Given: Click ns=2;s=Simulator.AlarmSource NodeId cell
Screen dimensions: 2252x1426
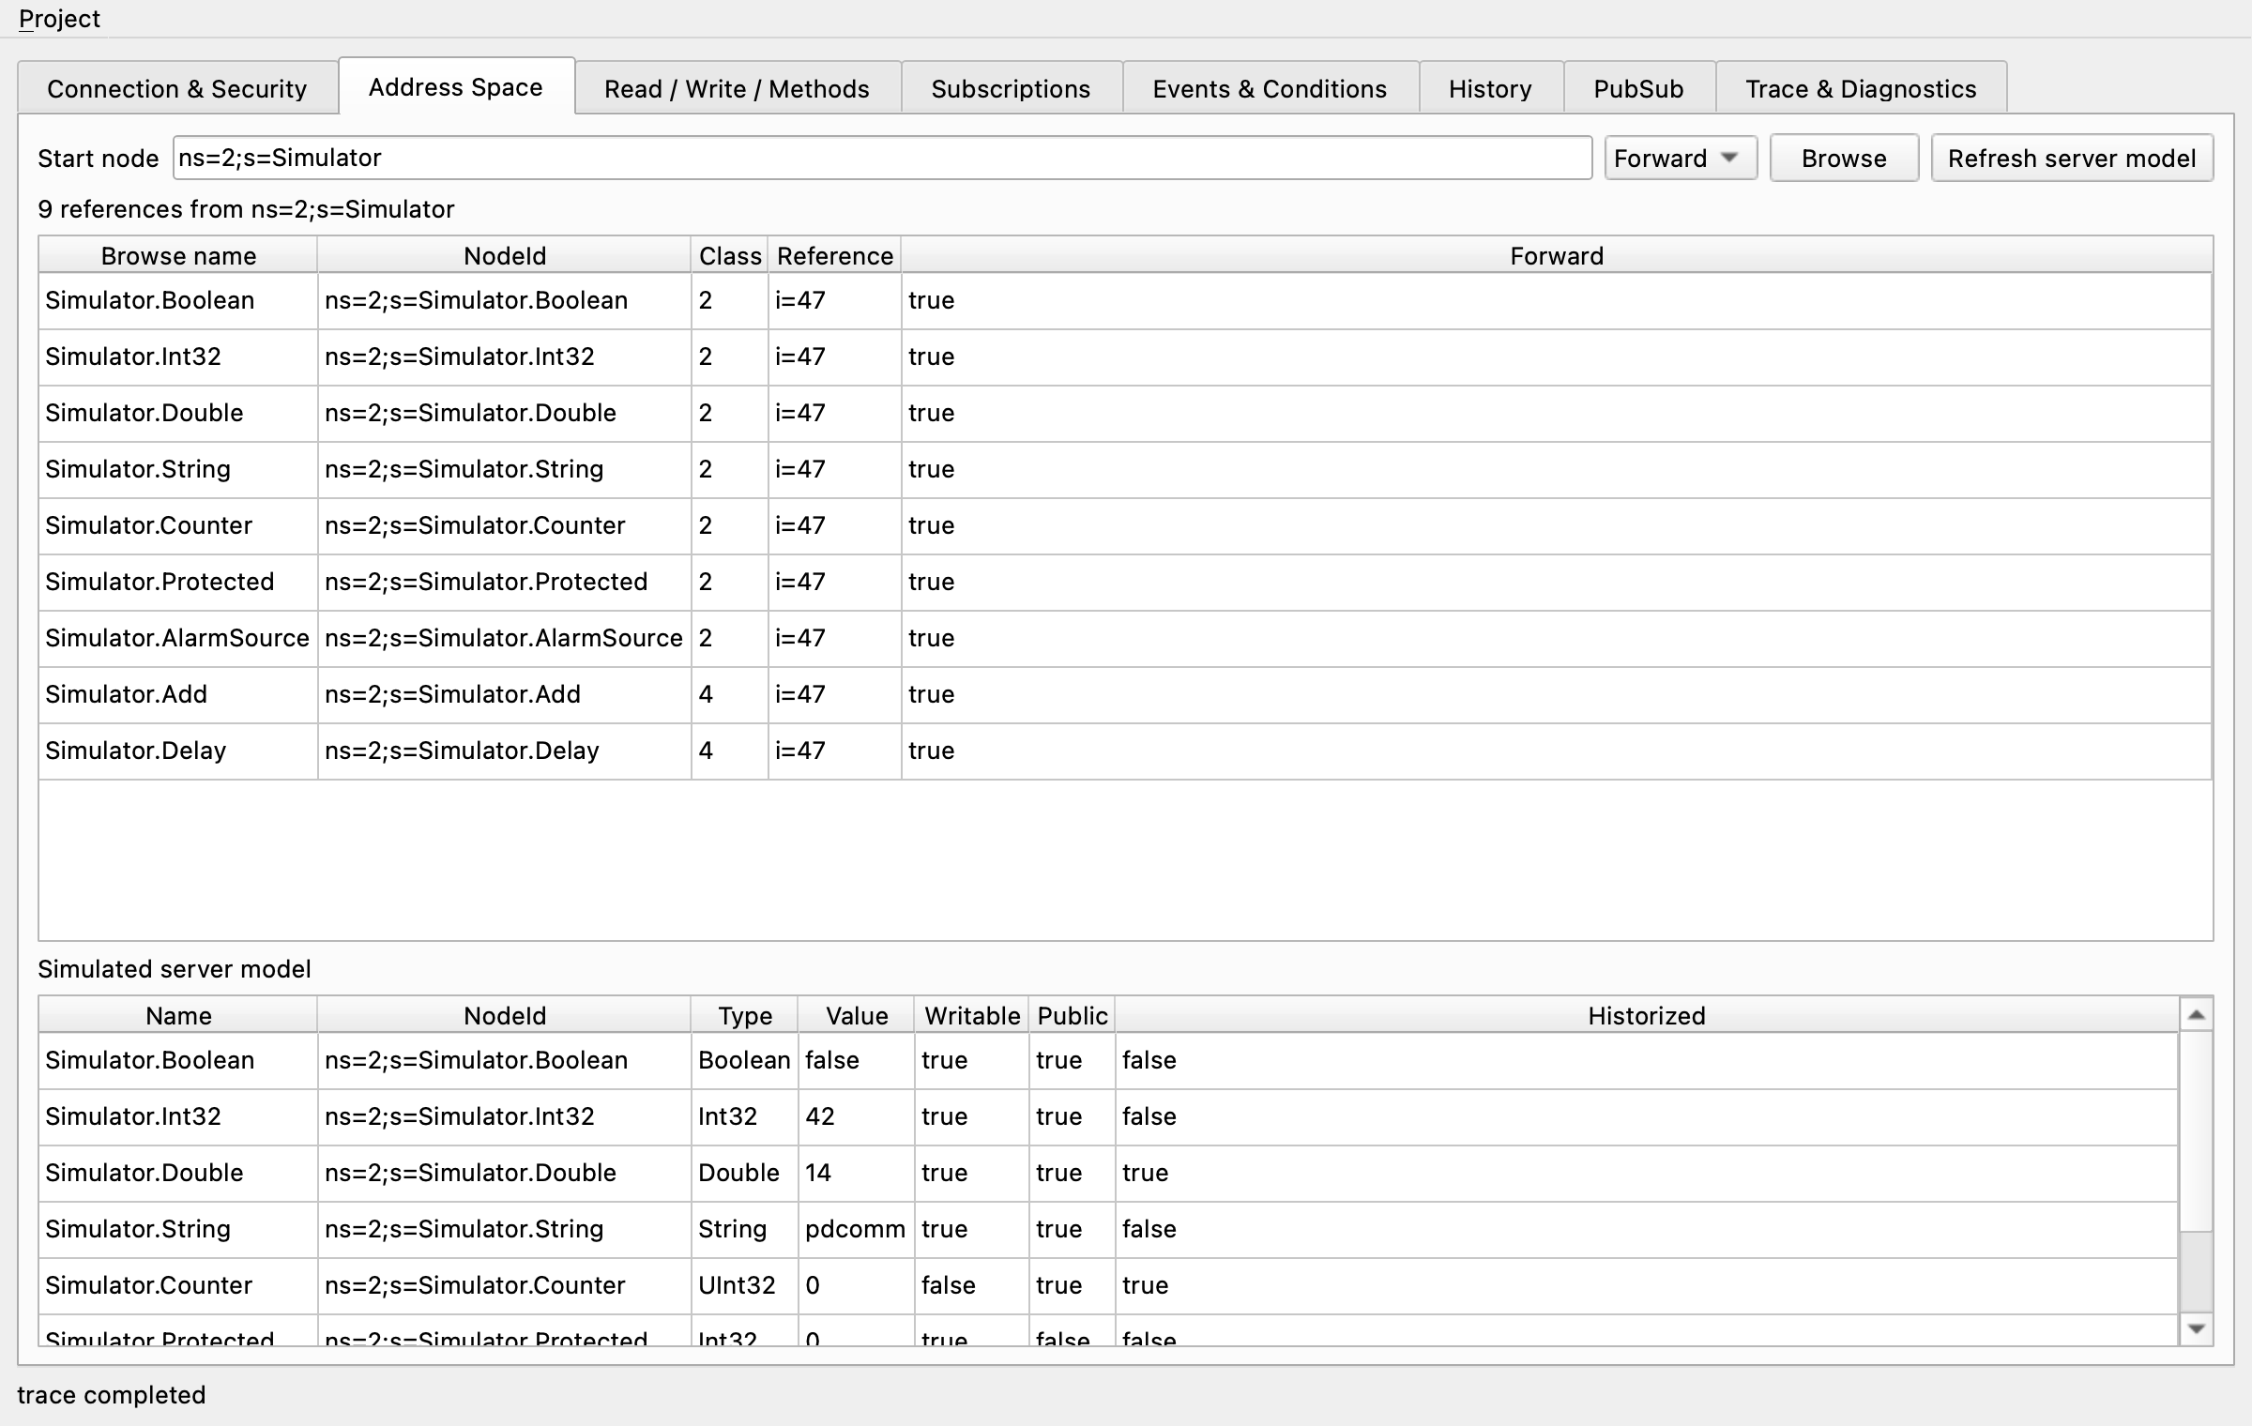Looking at the screenshot, I should (x=504, y=638).
